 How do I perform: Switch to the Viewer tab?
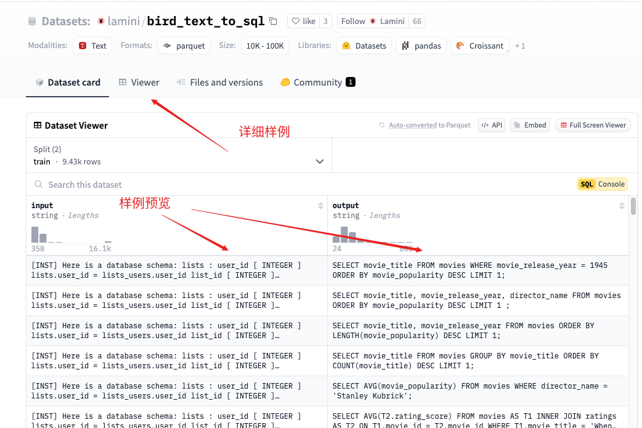coord(139,82)
